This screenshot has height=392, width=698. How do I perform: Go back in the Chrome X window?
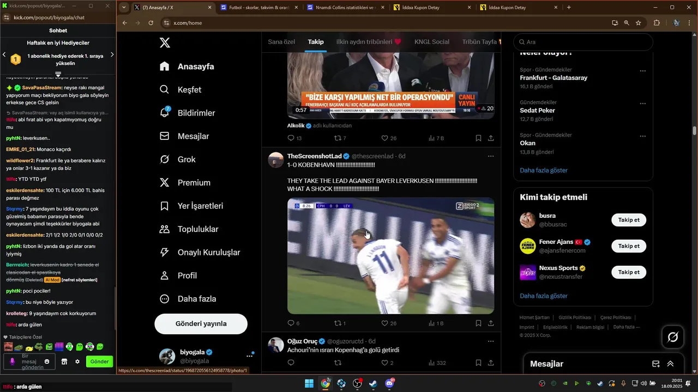click(x=125, y=23)
